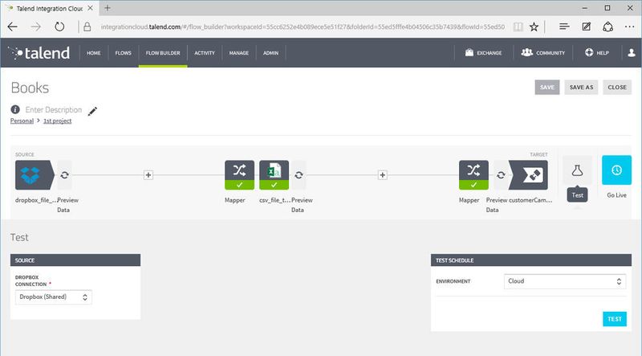Screen dimensions: 642x356
Task: Go to Home tab
Action: (94, 53)
